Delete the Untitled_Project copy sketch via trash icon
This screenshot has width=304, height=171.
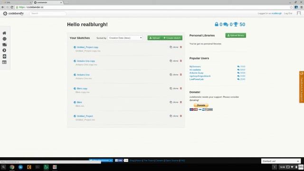[181, 47]
